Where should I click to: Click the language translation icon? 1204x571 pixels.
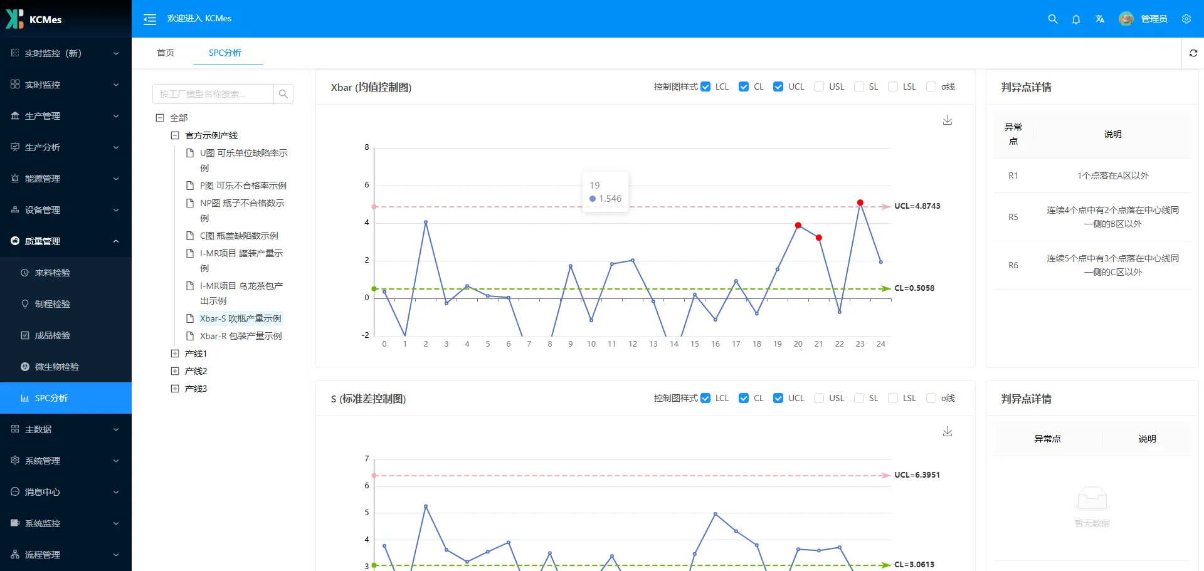pyautogui.click(x=1100, y=19)
